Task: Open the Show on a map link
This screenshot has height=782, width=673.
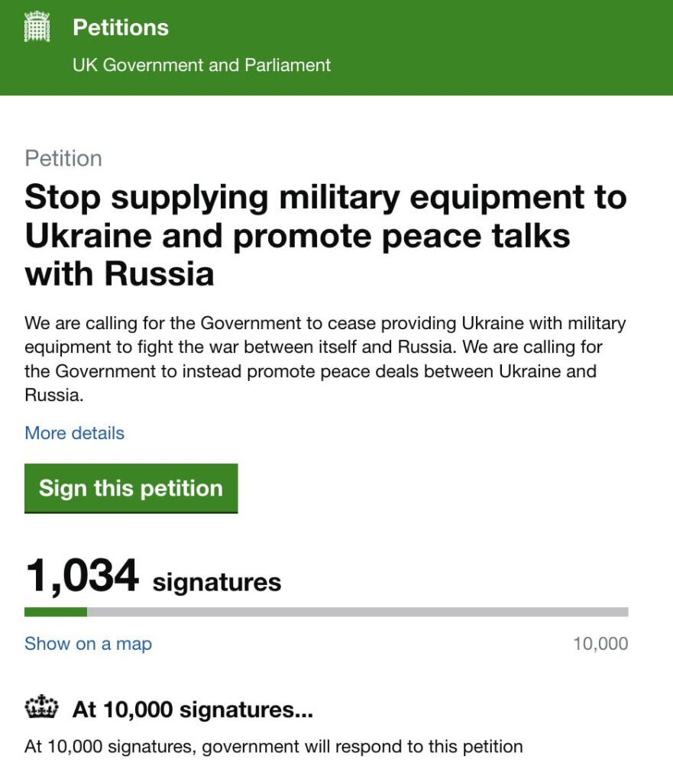Action: (x=89, y=643)
